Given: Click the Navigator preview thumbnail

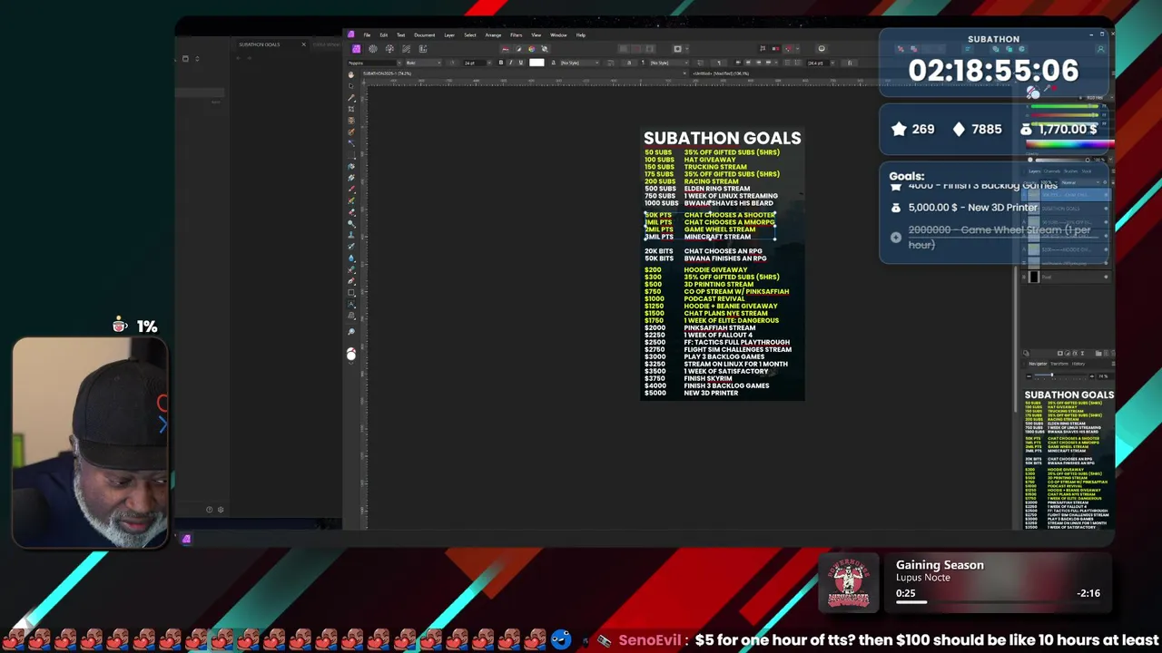Looking at the screenshot, I should [x=1068, y=458].
